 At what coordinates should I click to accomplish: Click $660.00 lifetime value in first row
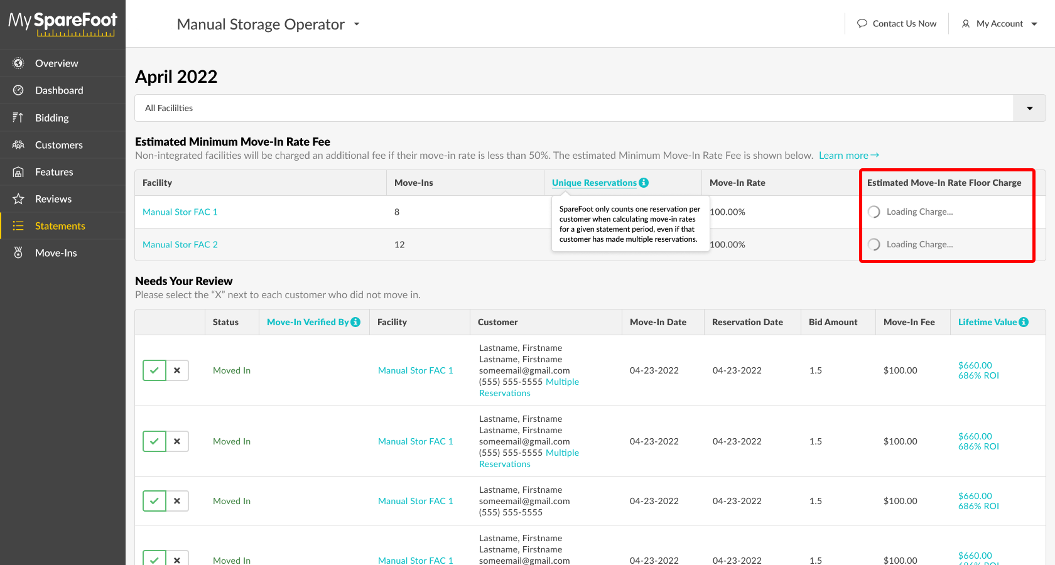click(975, 365)
